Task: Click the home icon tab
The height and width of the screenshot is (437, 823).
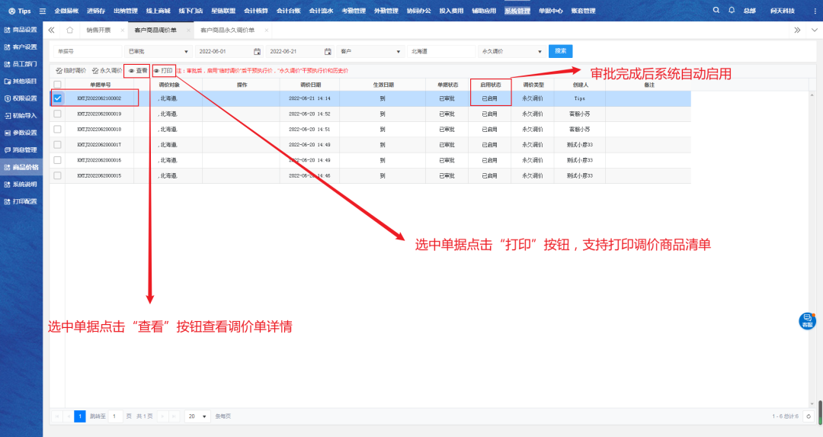Action: click(x=69, y=30)
